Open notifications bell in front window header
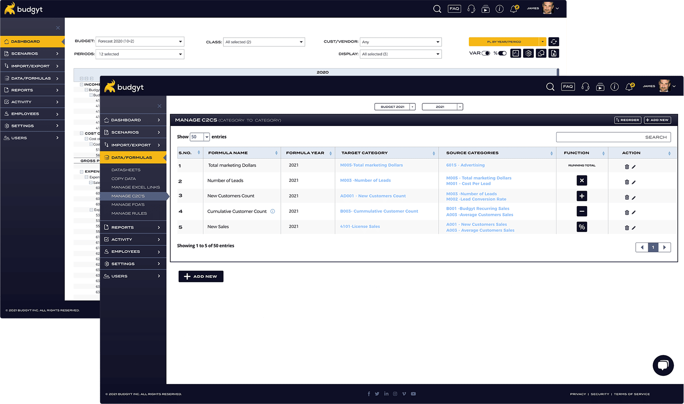 pos(630,87)
